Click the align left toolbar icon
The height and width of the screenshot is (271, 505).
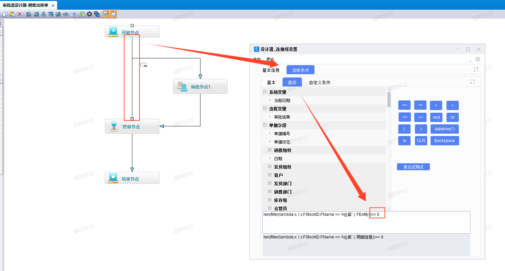[29, 14]
